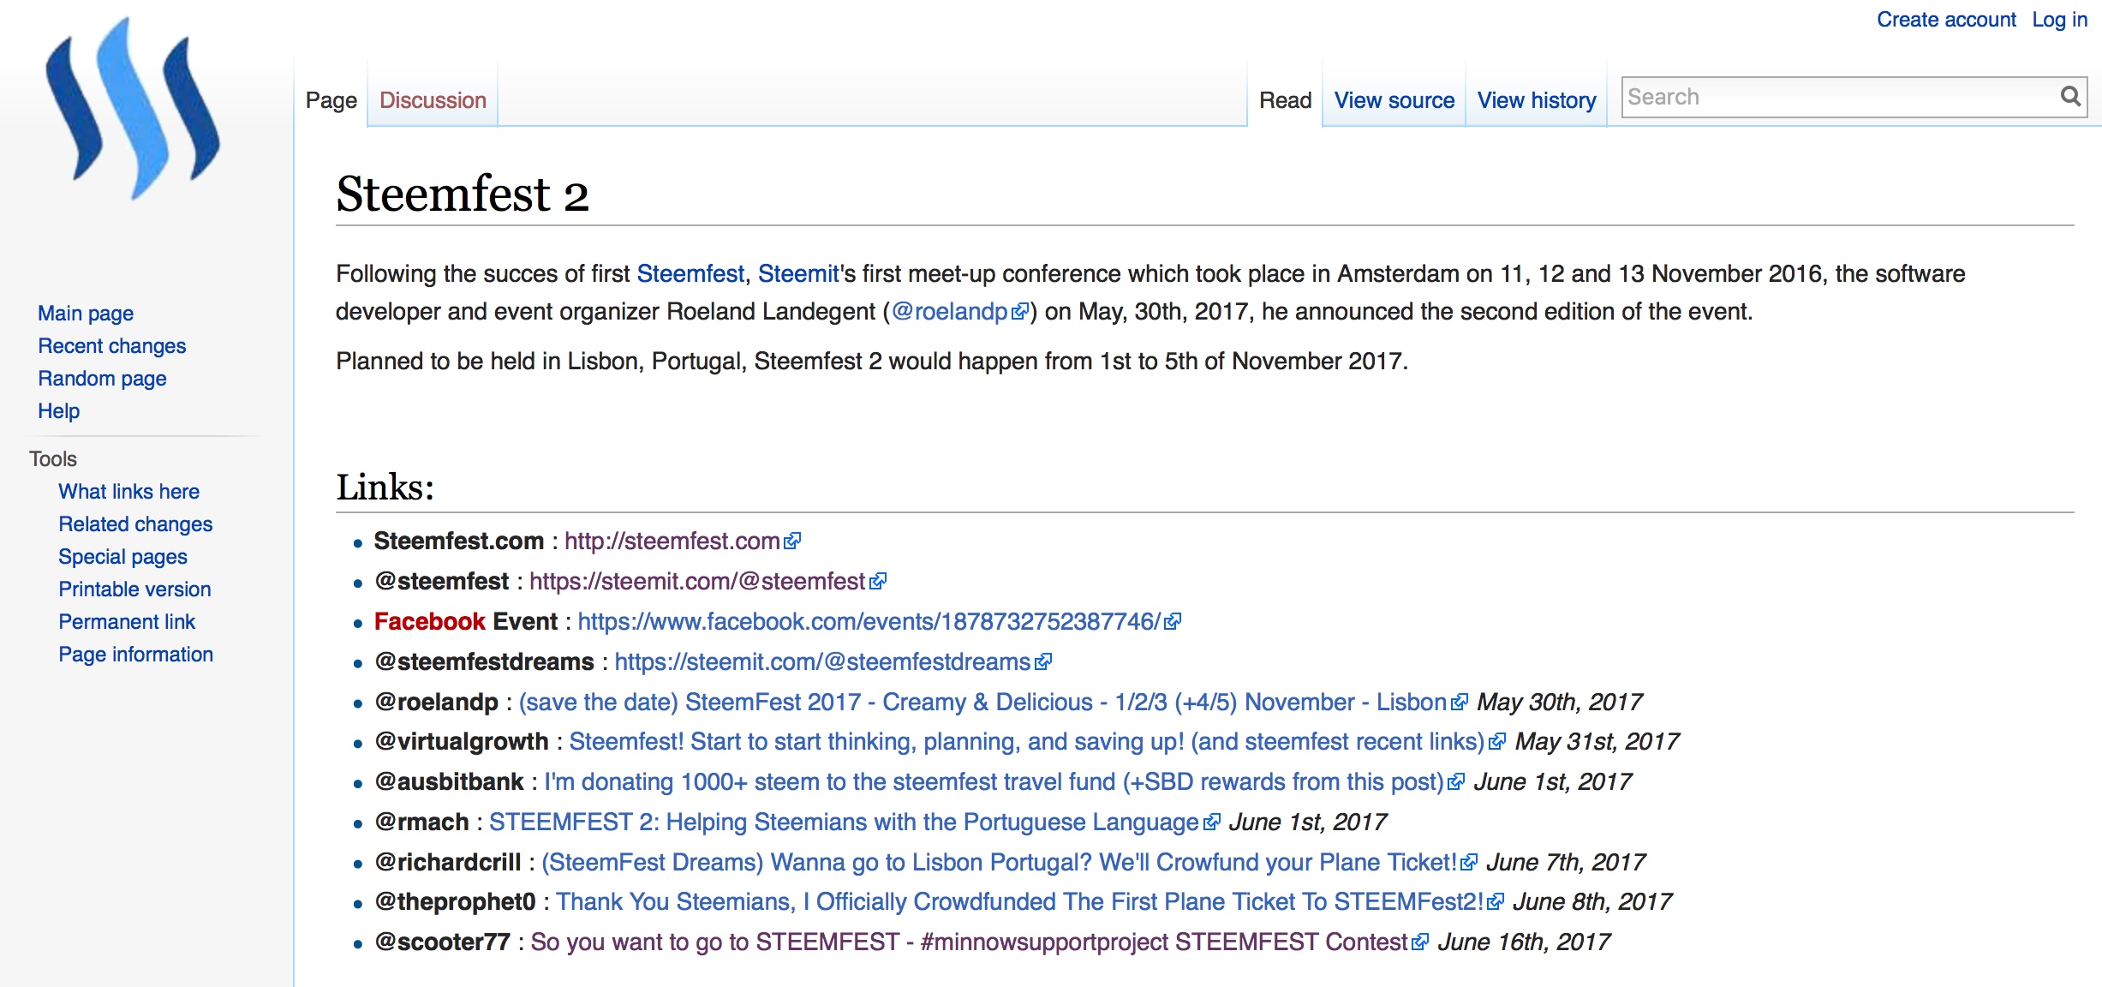Click Create account link
Screen dimensions: 2102x987
tap(1946, 20)
